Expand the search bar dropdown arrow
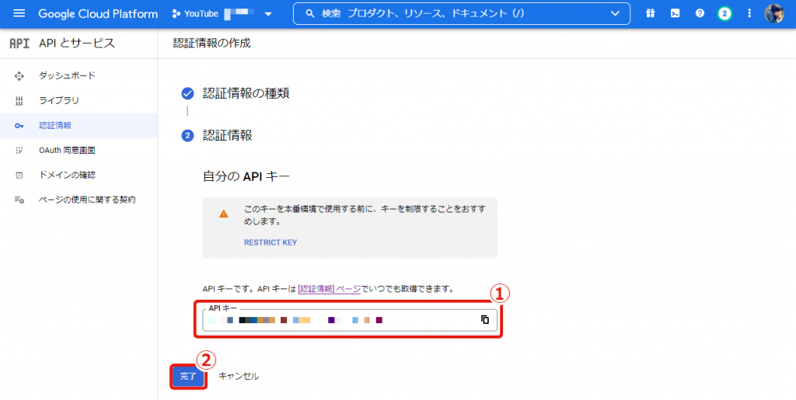The image size is (796, 400). tap(616, 14)
